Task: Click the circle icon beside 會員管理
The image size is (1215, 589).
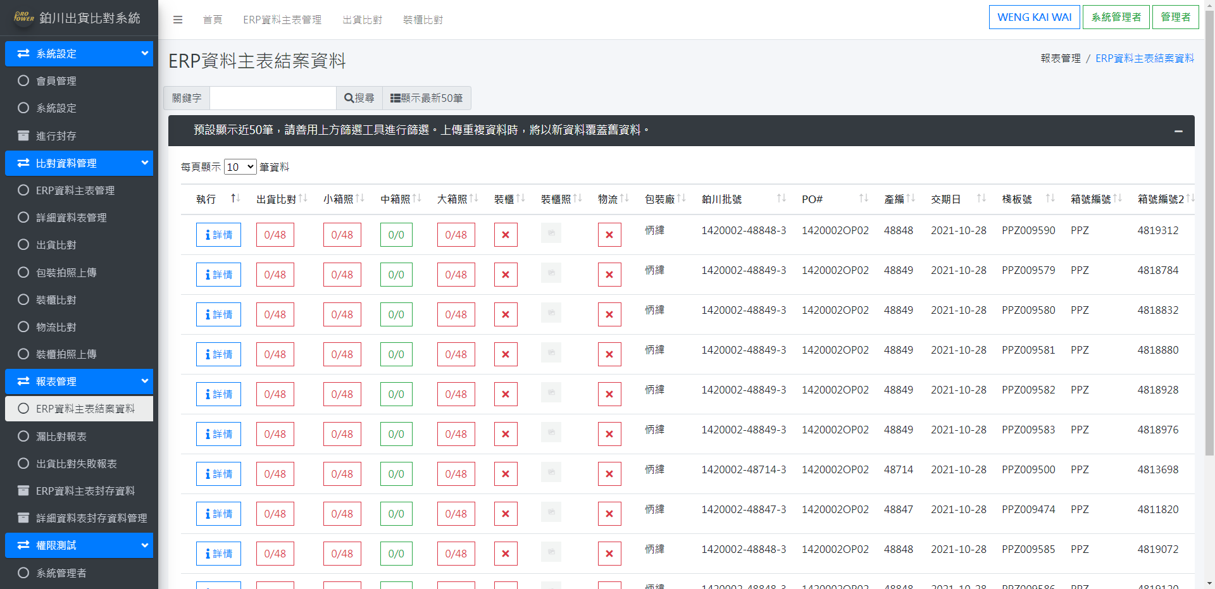Action: click(x=23, y=80)
